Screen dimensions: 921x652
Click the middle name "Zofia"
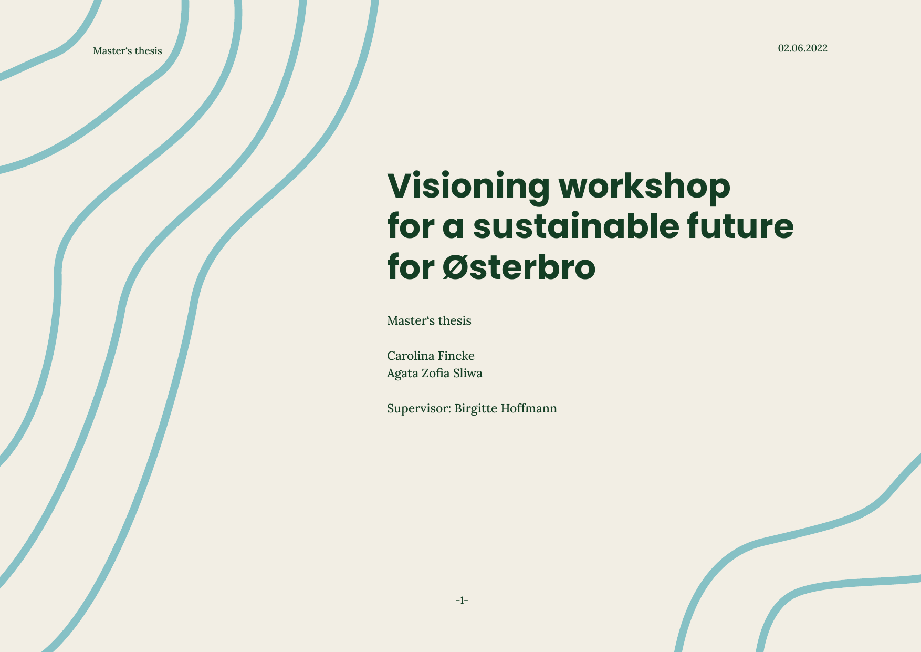pyautogui.click(x=435, y=374)
